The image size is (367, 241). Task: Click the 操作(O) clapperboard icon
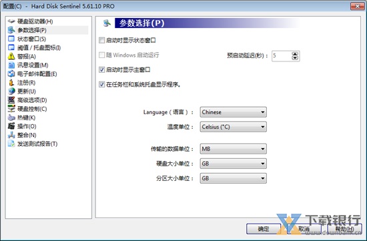pyautogui.click(x=11, y=126)
